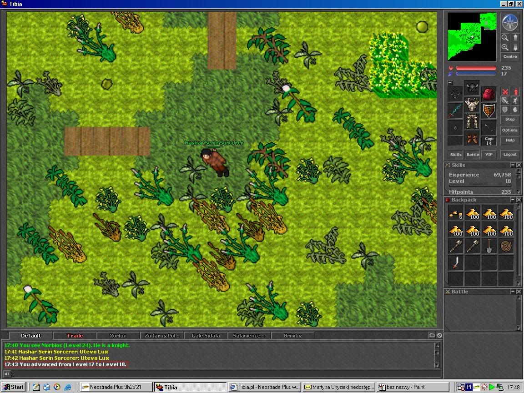Open the chat channel list button
Viewport: 524px width, 393px height.
click(x=432, y=335)
